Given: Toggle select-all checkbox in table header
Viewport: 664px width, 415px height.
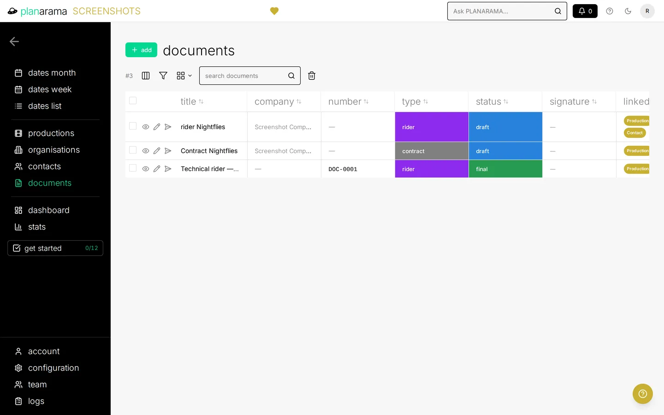Looking at the screenshot, I should coord(133,101).
